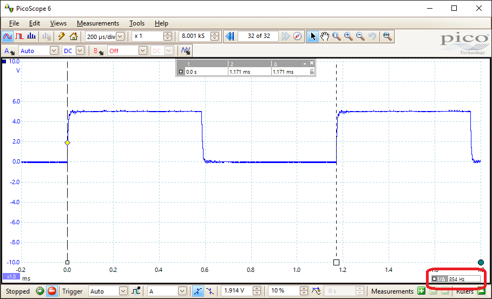Open the Trigger mode Auto dropdown
The height and width of the screenshot is (299, 492).
124,291
